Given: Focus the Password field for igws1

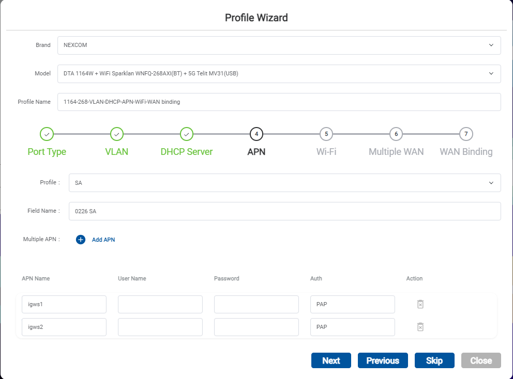Looking at the screenshot, I should pos(256,304).
